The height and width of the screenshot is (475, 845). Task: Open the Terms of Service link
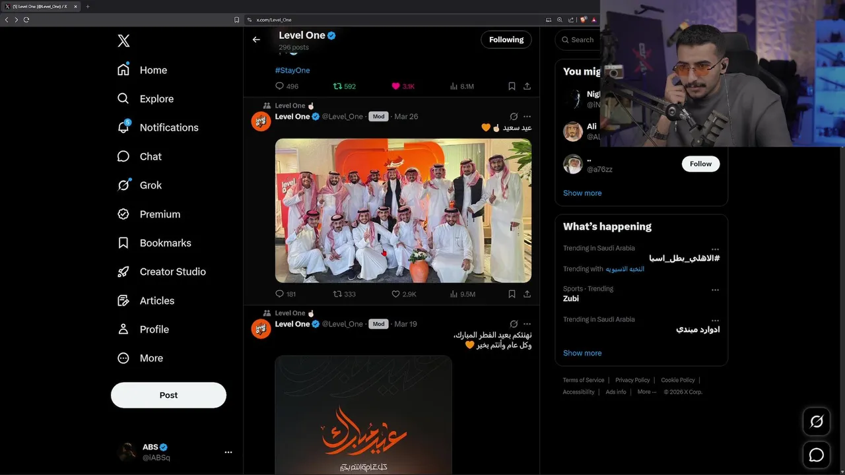[584, 380]
